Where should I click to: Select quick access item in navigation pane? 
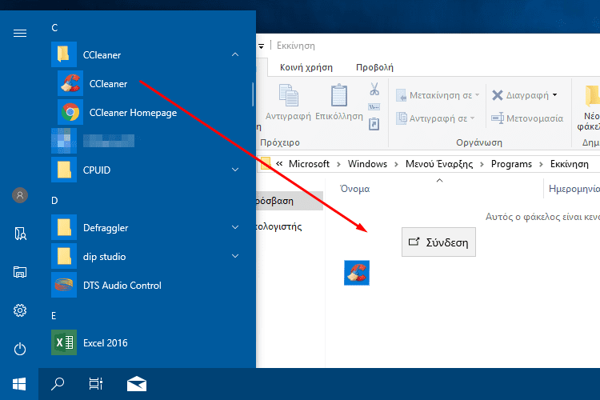(290, 201)
